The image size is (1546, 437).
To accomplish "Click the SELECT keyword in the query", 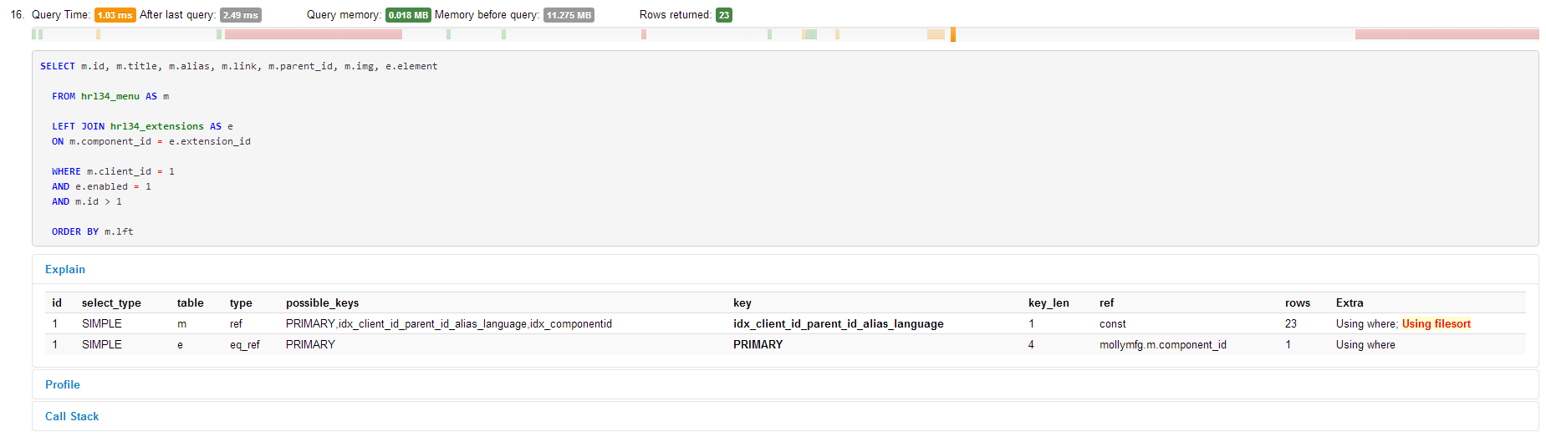I will (x=58, y=66).
